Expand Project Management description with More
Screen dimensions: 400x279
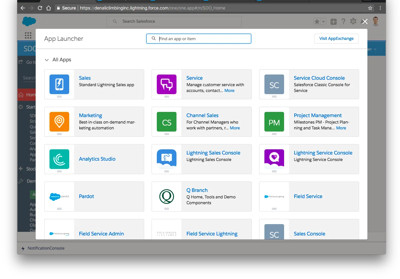coord(341,128)
